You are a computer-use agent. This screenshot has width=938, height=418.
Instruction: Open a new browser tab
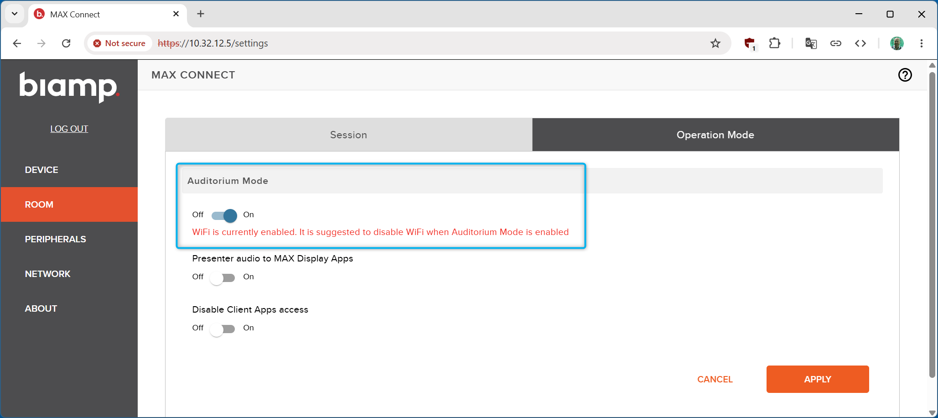tap(201, 14)
